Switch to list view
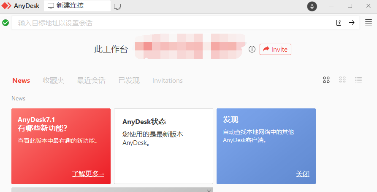 358,80
